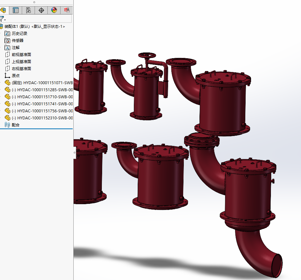Select (固定) HYDAC-10001151071-SWB component
The image size is (301, 280).
click(42, 83)
